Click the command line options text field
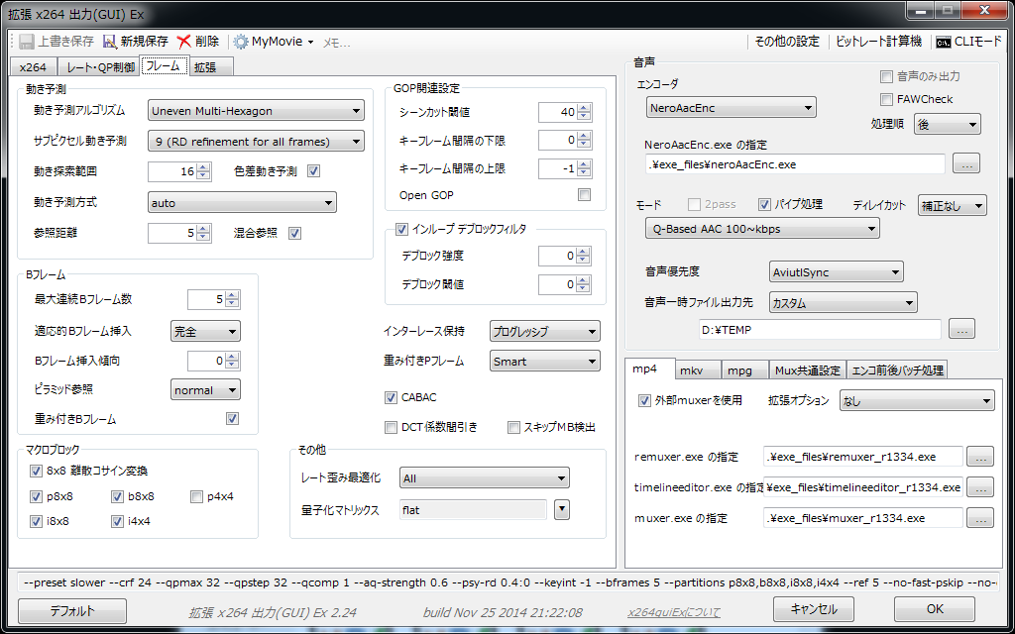The height and width of the screenshot is (634, 1015). coord(507,582)
